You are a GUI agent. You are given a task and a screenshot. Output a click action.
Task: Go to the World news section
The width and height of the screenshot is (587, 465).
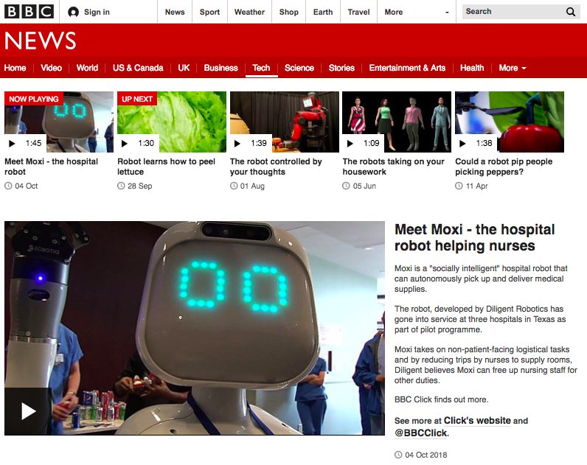(x=87, y=68)
